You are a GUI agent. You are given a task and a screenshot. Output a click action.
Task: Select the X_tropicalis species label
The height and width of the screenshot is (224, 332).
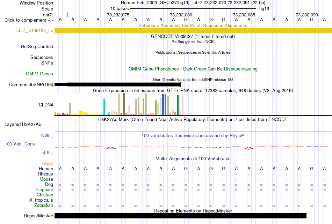pos(41,200)
